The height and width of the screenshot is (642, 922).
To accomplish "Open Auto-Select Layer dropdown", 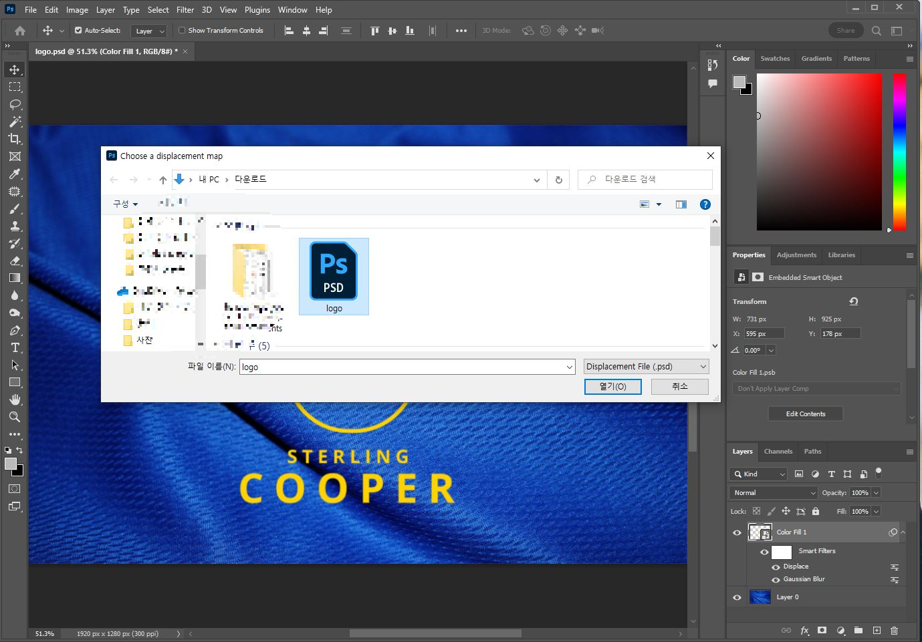I will coord(148,31).
